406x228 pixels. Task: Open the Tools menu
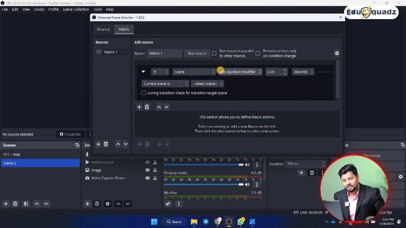(x=98, y=9)
